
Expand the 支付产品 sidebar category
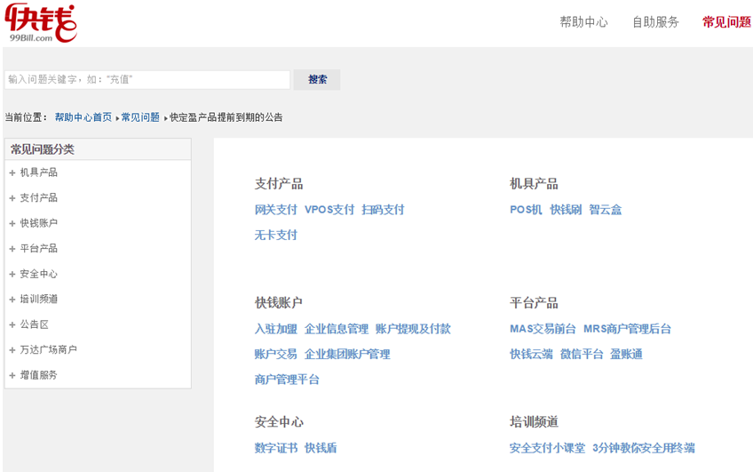coord(39,197)
